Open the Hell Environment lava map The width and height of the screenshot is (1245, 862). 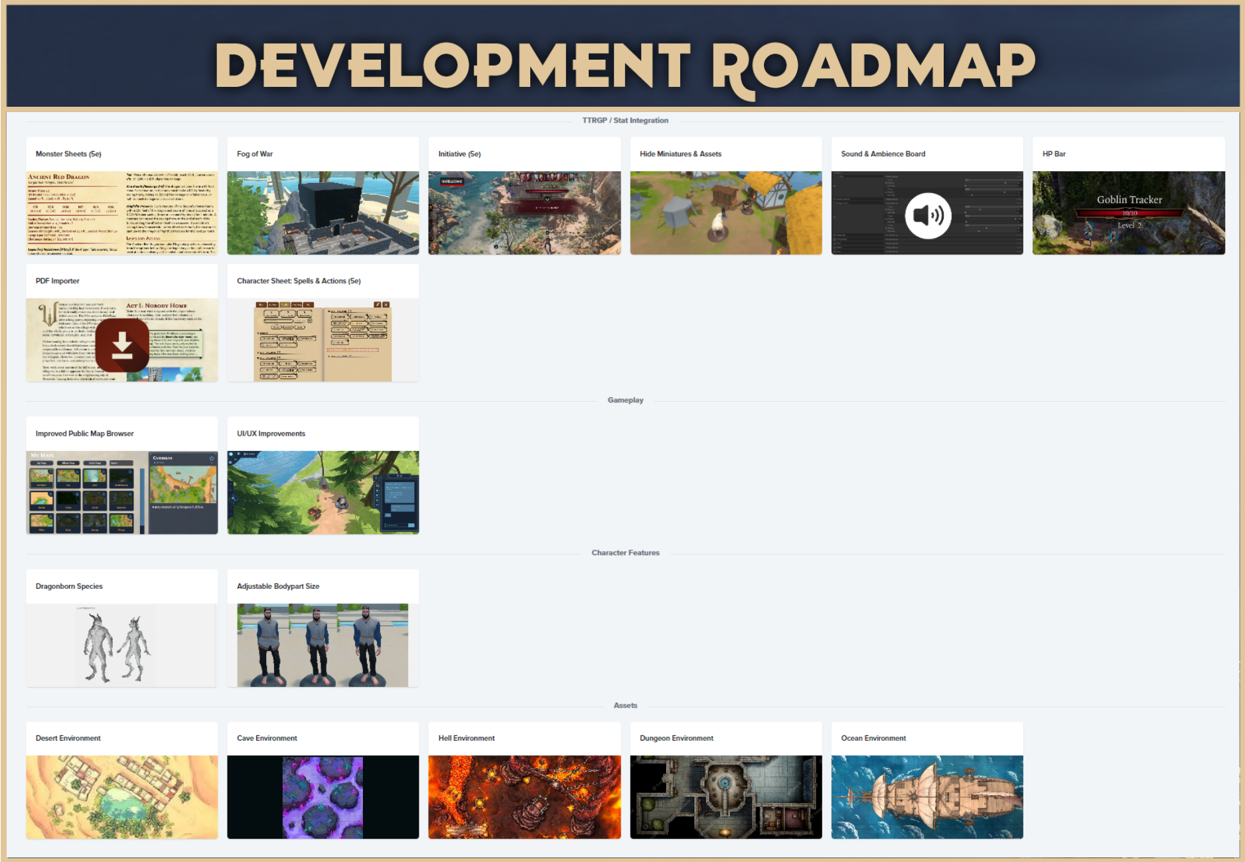[x=524, y=797]
